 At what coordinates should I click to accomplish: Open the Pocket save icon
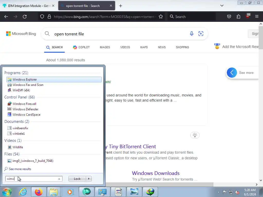click(x=229, y=16)
